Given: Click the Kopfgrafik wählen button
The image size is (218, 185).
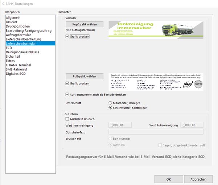Looking at the screenshot, I should click(x=85, y=24).
